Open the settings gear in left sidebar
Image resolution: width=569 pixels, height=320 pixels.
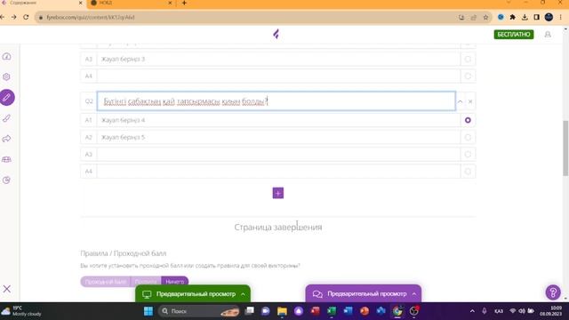click(x=6, y=77)
